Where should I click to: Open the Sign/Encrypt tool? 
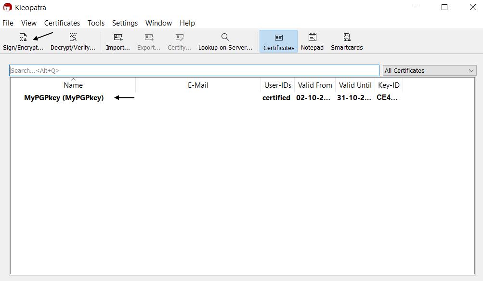coord(23,41)
